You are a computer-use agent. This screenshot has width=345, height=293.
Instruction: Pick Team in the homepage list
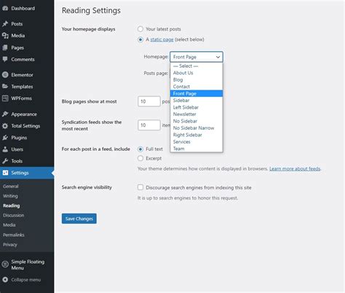point(197,149)
